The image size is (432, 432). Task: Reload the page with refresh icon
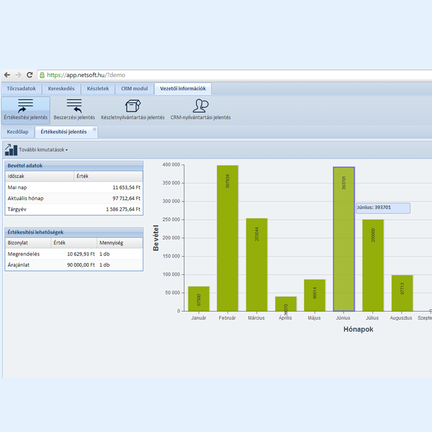tap(30, 75)
